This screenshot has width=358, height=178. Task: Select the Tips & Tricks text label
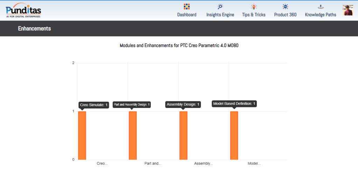(254, 15)
